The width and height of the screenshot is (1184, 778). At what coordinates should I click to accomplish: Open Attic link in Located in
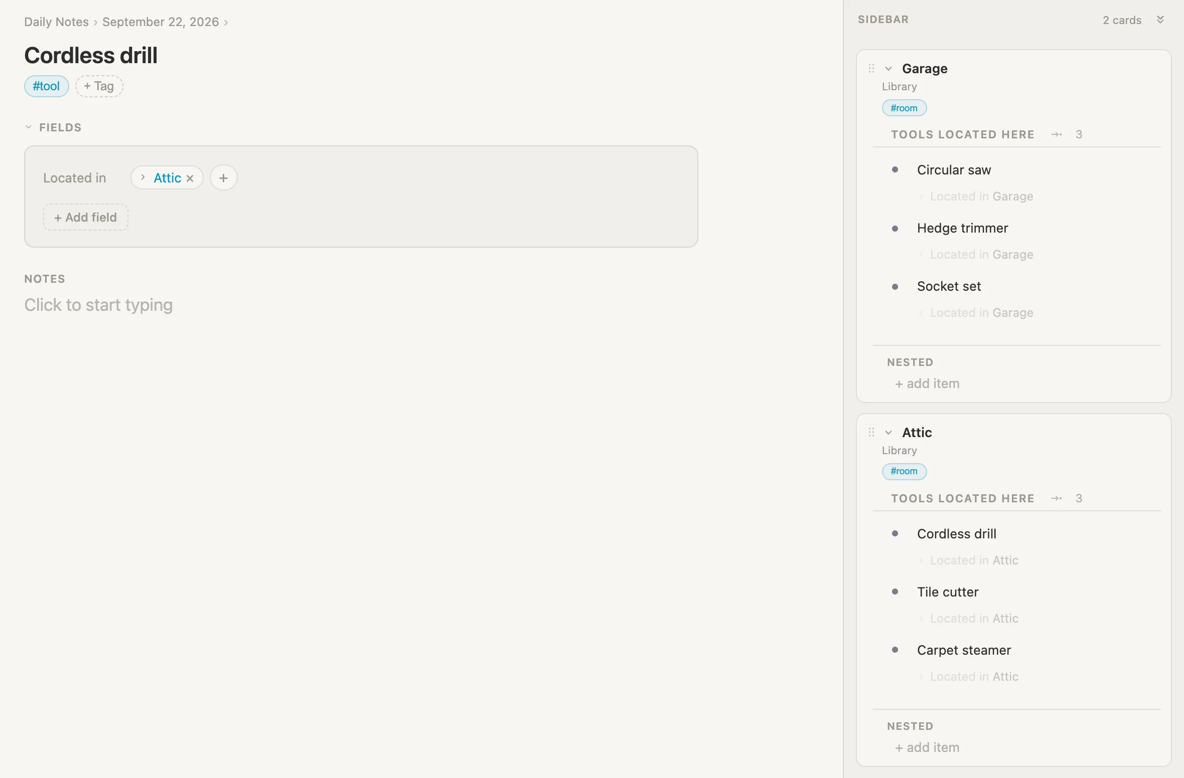167,178
